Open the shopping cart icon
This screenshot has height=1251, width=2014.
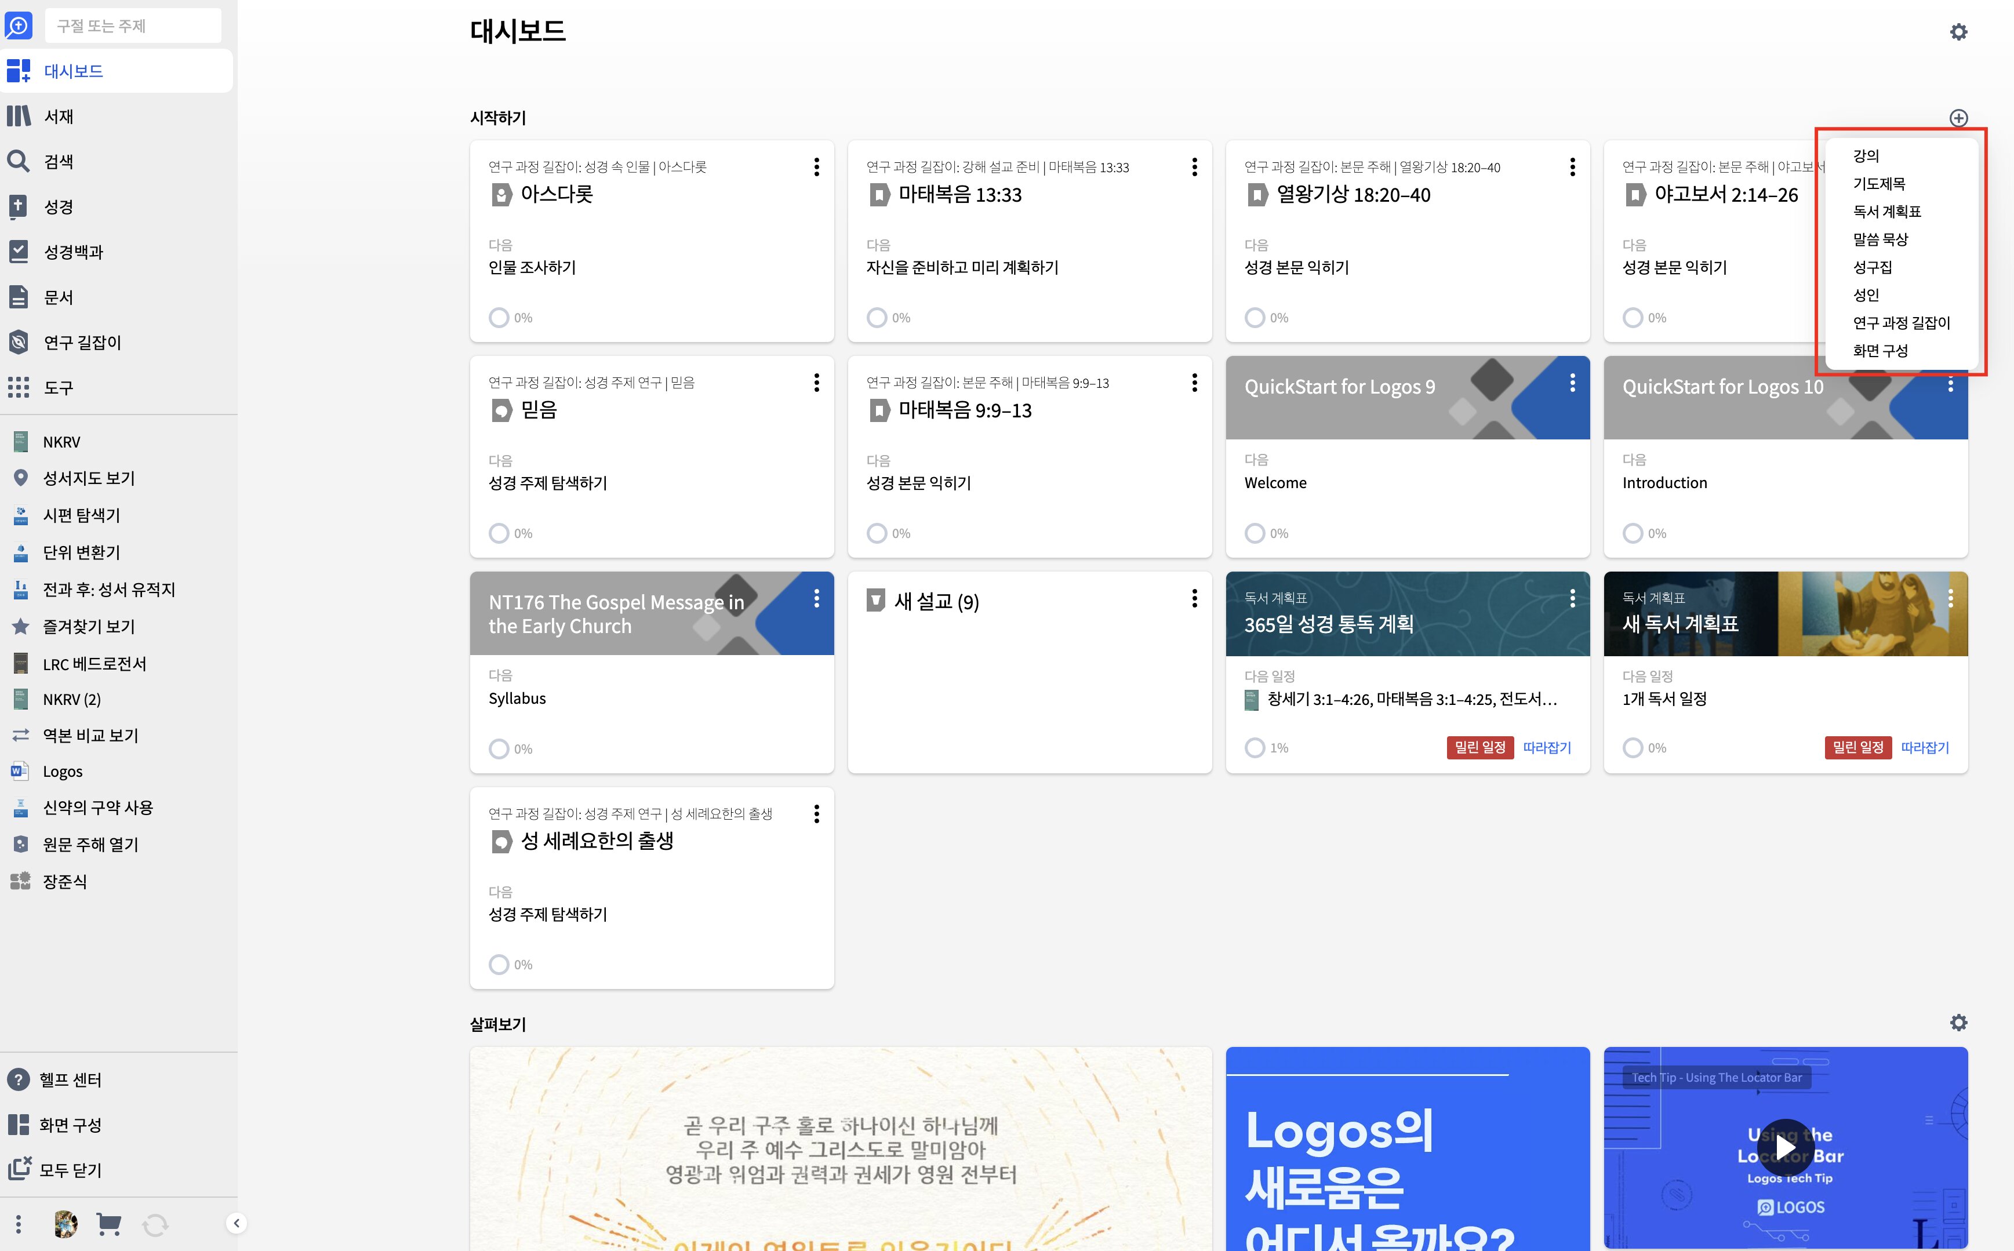[x=108, y=1224]
